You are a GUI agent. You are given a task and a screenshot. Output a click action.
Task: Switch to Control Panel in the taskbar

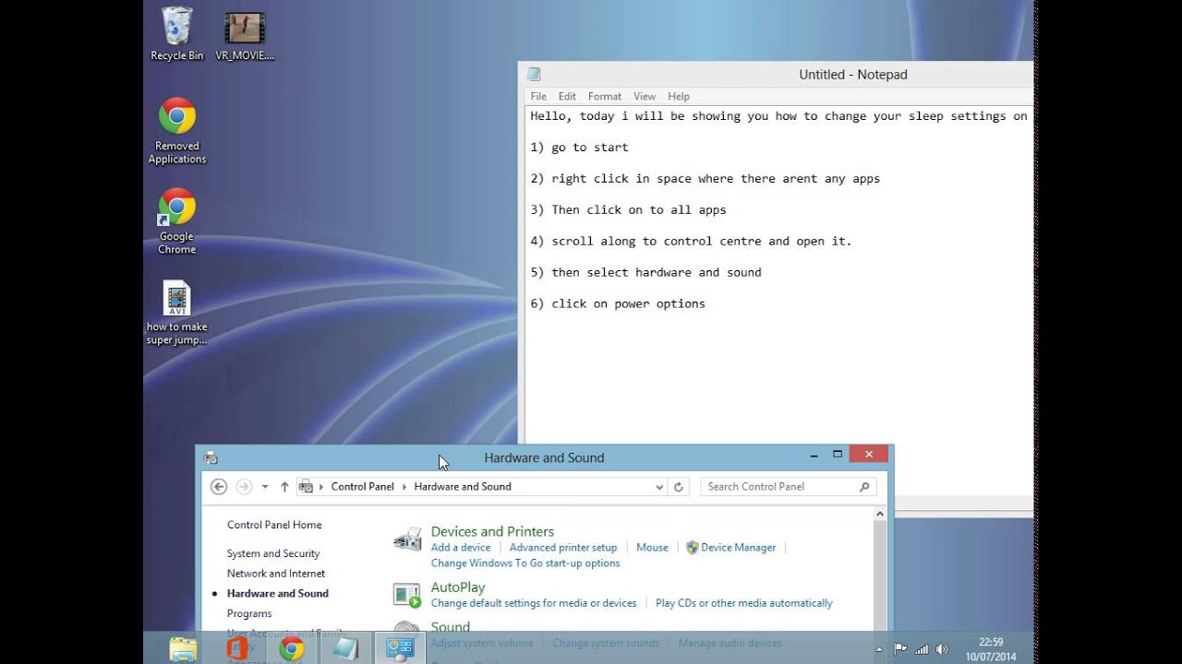[x=400, y=648]
